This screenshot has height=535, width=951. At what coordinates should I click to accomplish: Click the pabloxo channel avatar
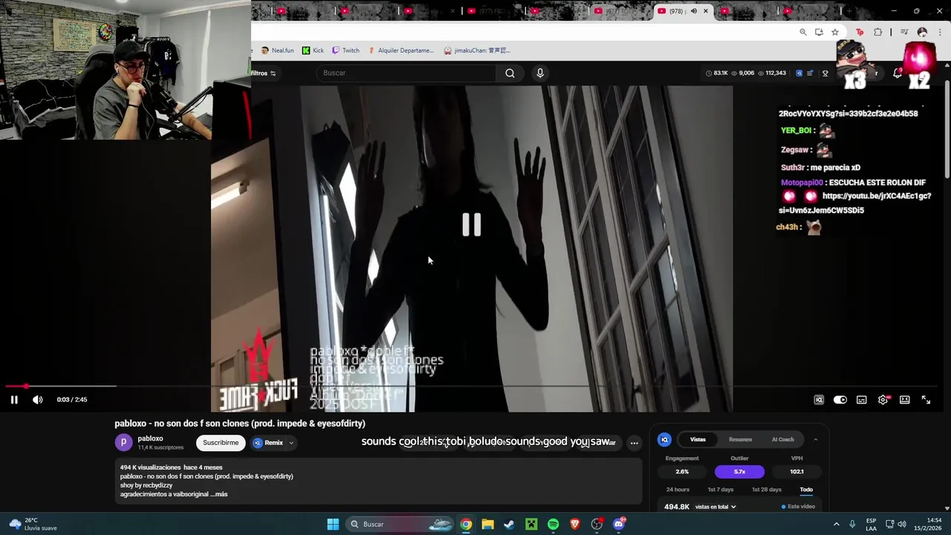[x=123, y=443]
